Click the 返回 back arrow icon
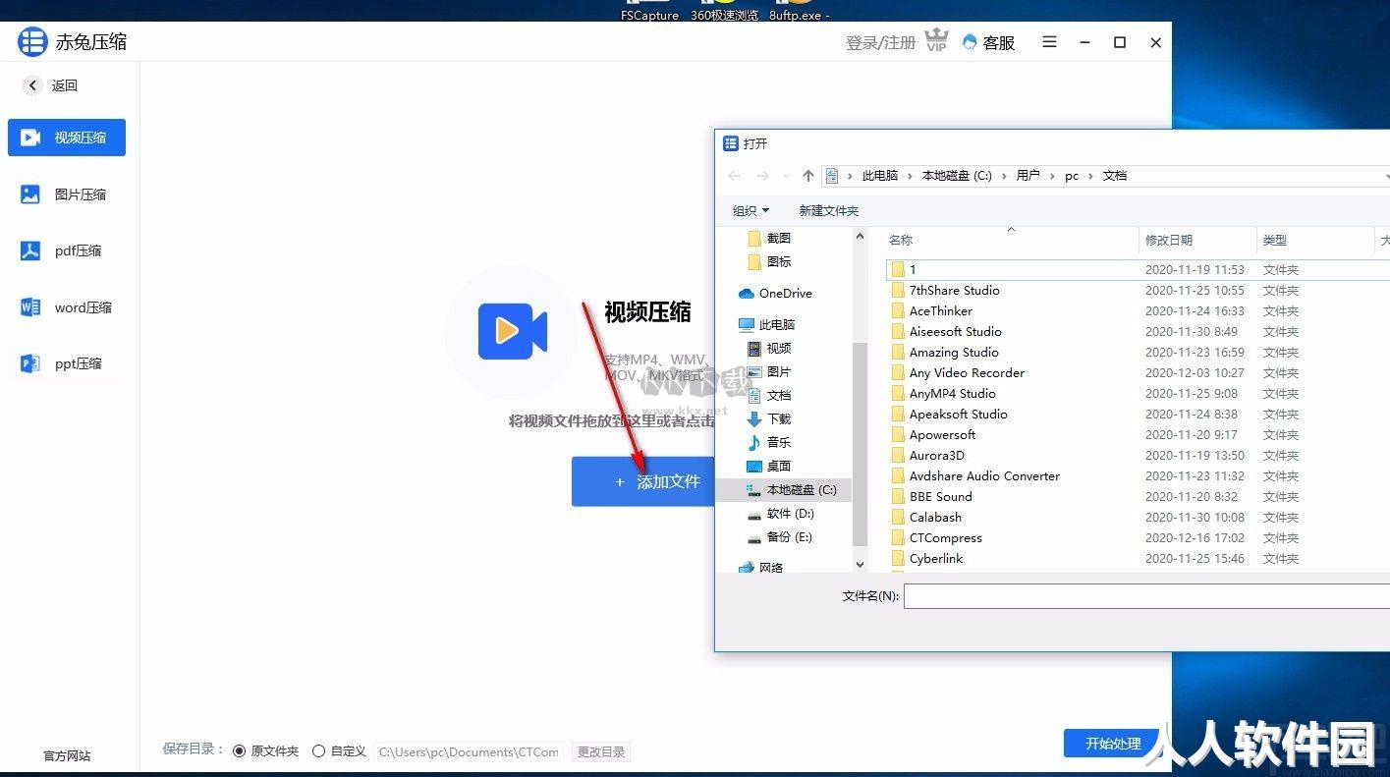This screenshot has height=777, width=1390. (x=32, y=85)
